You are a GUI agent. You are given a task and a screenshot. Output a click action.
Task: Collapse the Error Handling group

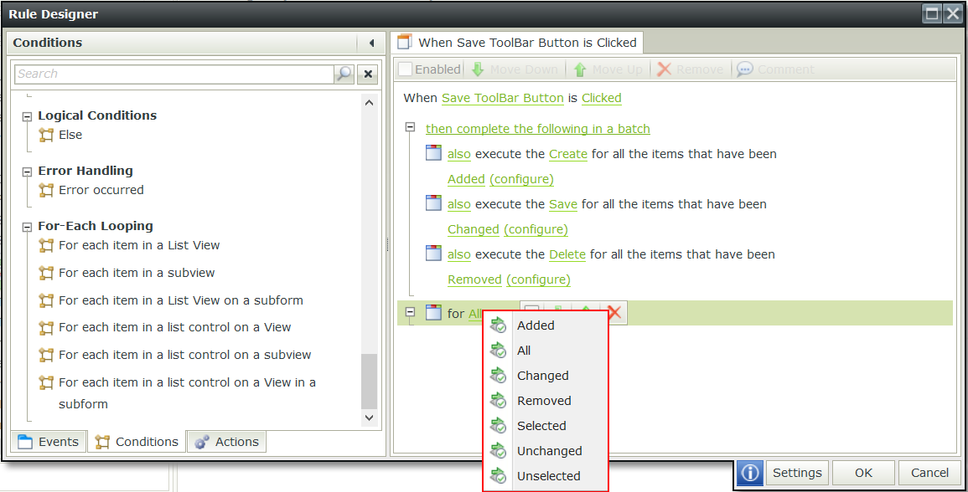27,172
